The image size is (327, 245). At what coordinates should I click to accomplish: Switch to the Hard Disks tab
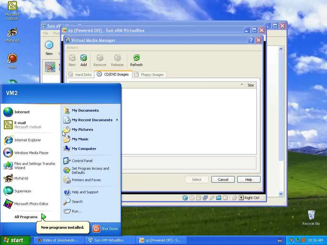80,75
